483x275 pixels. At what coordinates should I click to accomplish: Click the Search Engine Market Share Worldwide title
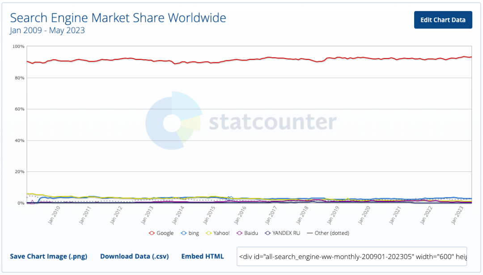pos(118,18)
